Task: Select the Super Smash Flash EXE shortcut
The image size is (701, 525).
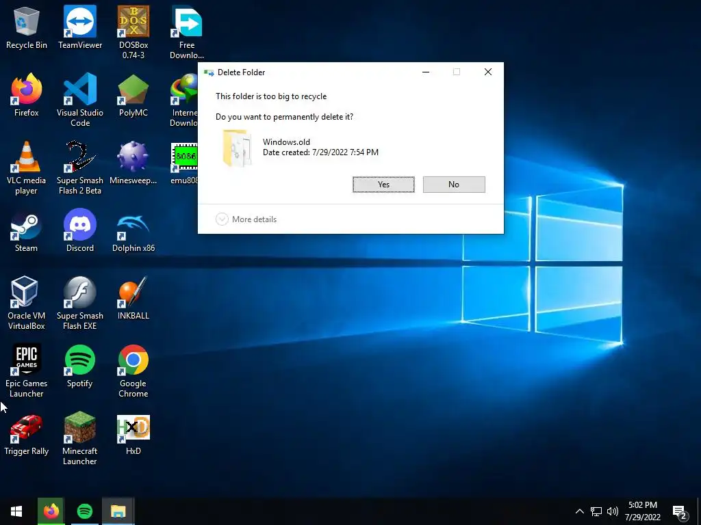Action: click(x=80, y=303)
